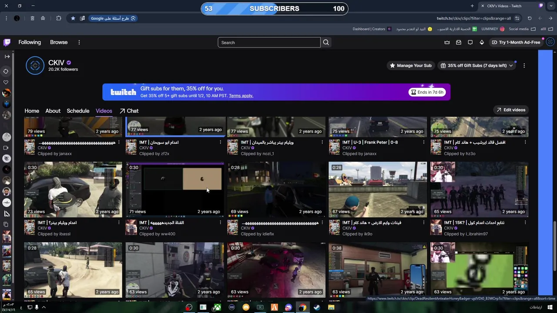Open Discord from the taskbar
Viewport: 557px width, 313px height.
coord(288,307)
